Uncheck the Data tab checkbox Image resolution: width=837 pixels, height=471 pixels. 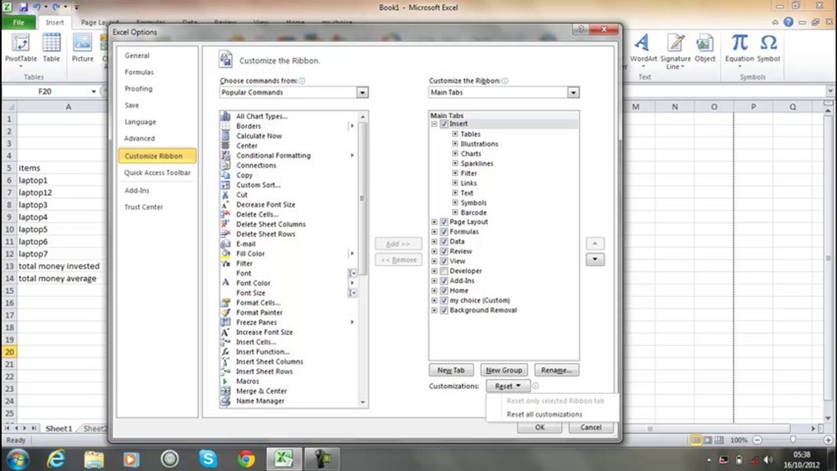click(444, 242)
